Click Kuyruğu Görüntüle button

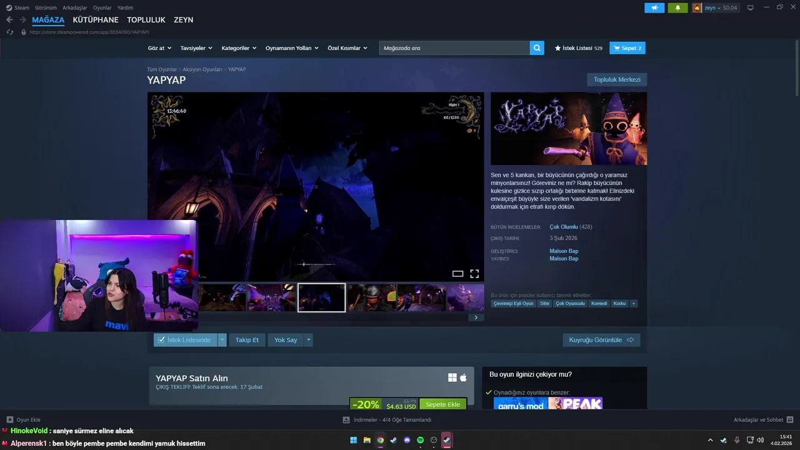point(601,340)
